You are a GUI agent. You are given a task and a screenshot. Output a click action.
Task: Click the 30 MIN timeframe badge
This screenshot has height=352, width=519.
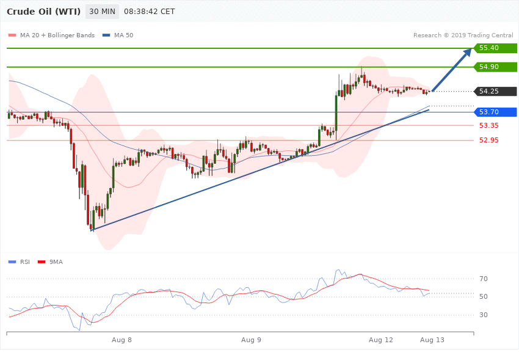[103, 12]
